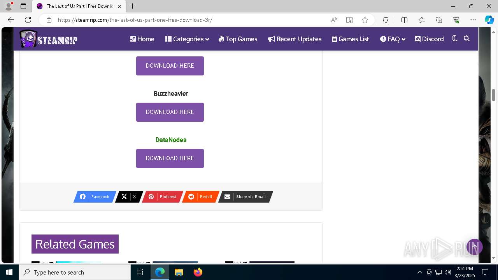Close The Last of Us tab

click(x=119, y=6)
